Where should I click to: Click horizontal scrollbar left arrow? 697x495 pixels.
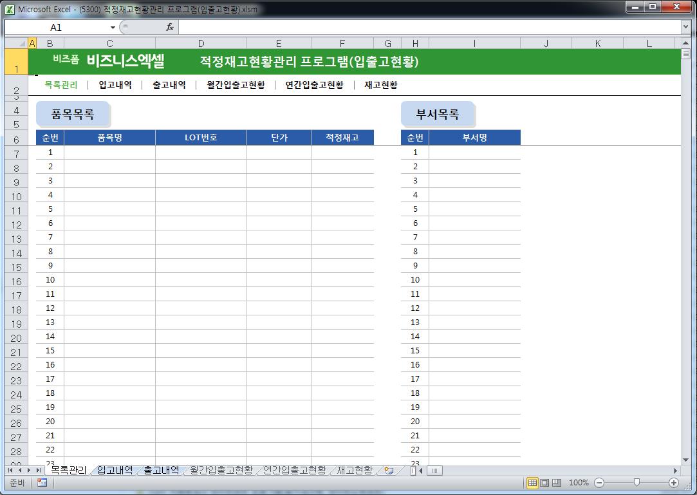click(x=420, y=471)
